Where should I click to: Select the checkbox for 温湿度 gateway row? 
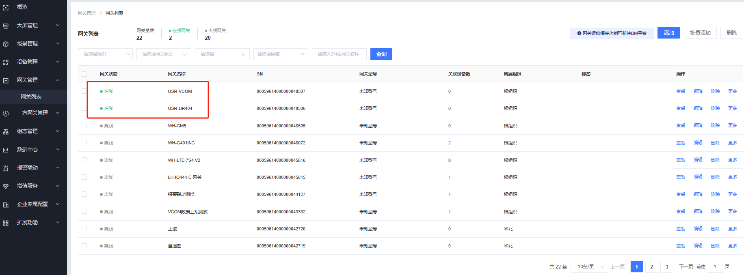pos(84,246)
